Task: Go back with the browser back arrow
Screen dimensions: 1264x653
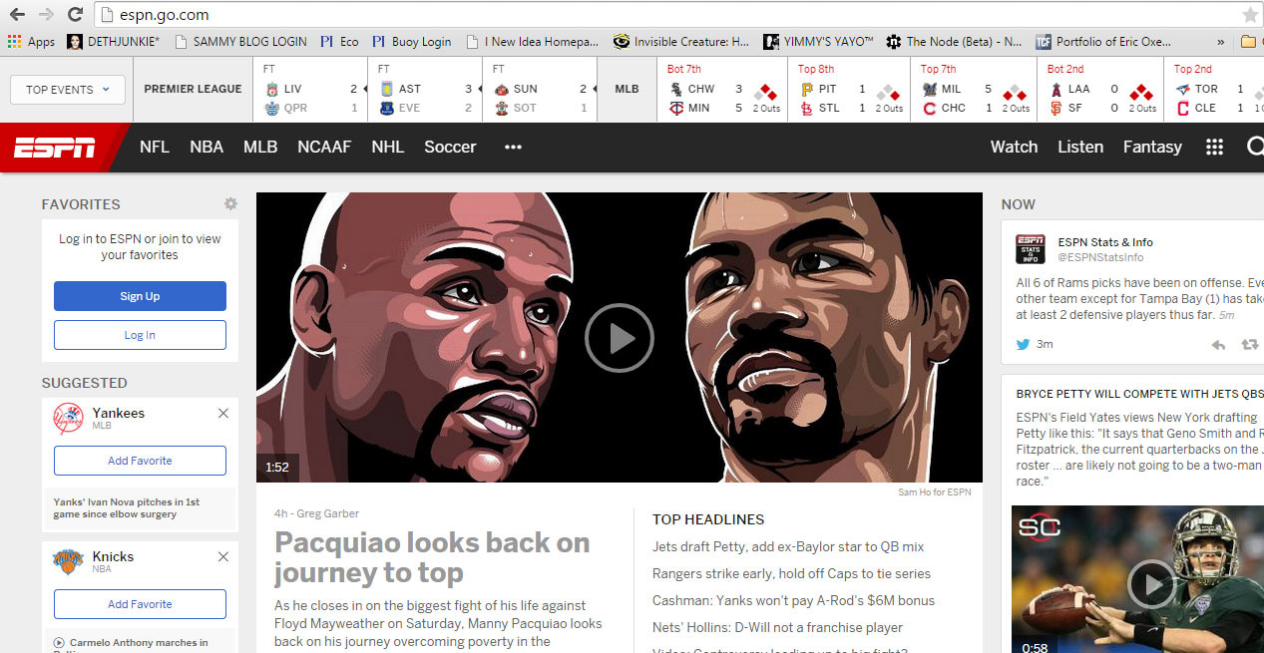Action: tap(16, 15)
